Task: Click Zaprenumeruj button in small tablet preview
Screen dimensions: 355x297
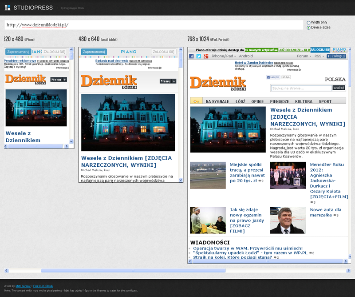Action: point(94,52)
